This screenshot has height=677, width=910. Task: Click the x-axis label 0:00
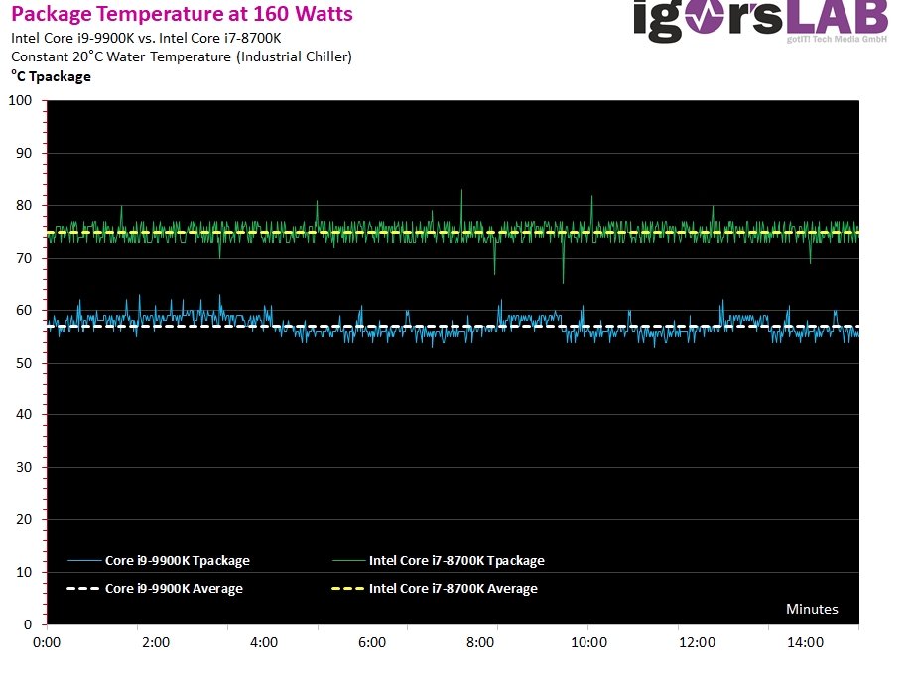tap(47, 642)
